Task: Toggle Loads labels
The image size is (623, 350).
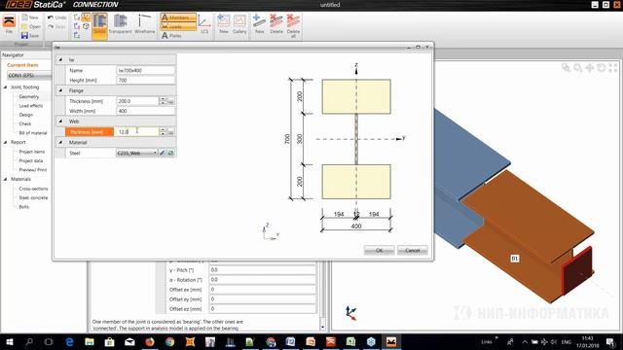Action: (178, 26)
